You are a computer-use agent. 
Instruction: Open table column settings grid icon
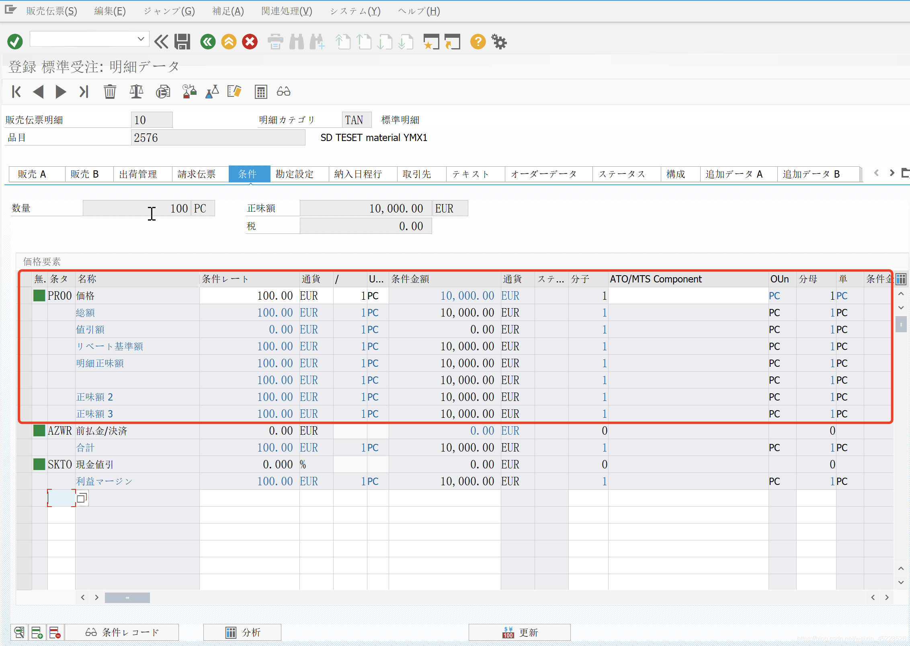[901, 279]
